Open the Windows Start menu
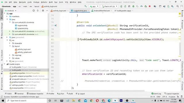 3,100
